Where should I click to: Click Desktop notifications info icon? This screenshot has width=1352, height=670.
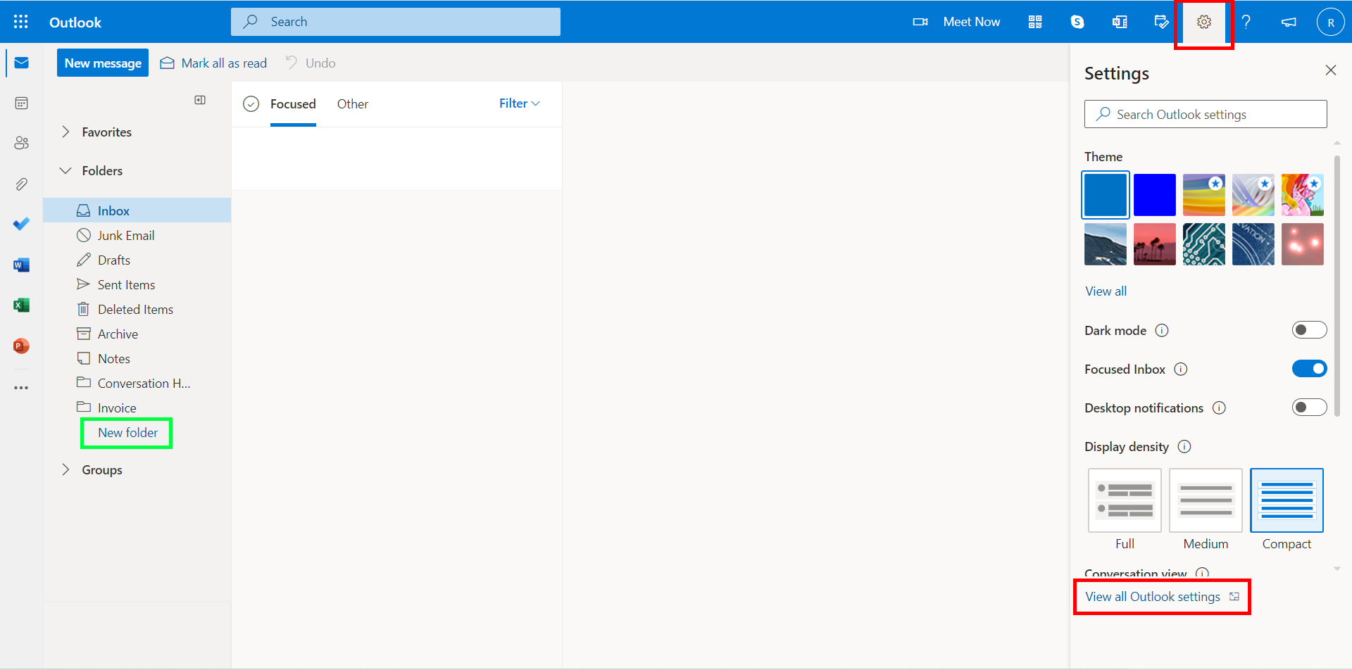pyautogui.click(x=1219, y=407)
